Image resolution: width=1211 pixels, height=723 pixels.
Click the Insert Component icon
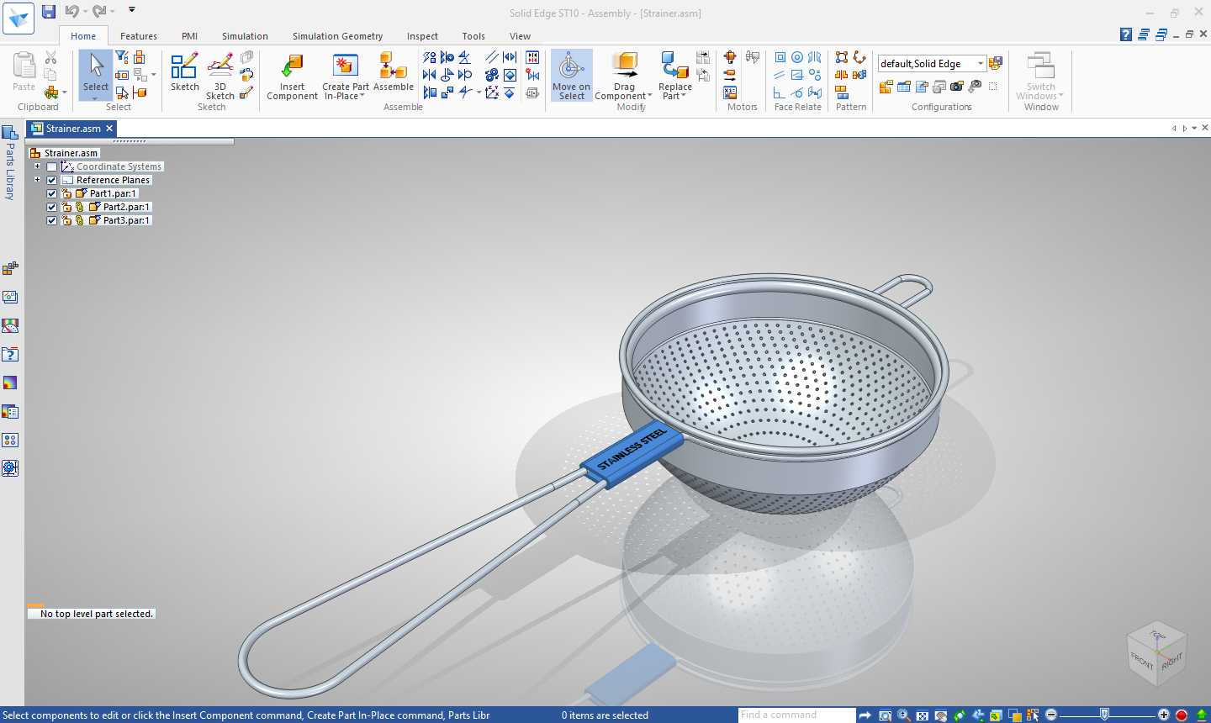(292, 76)
